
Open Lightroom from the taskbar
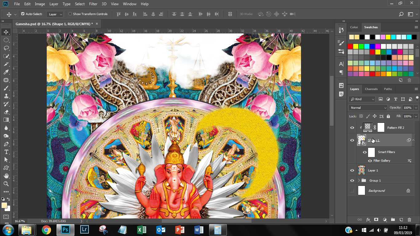click(x=85, y=230)
